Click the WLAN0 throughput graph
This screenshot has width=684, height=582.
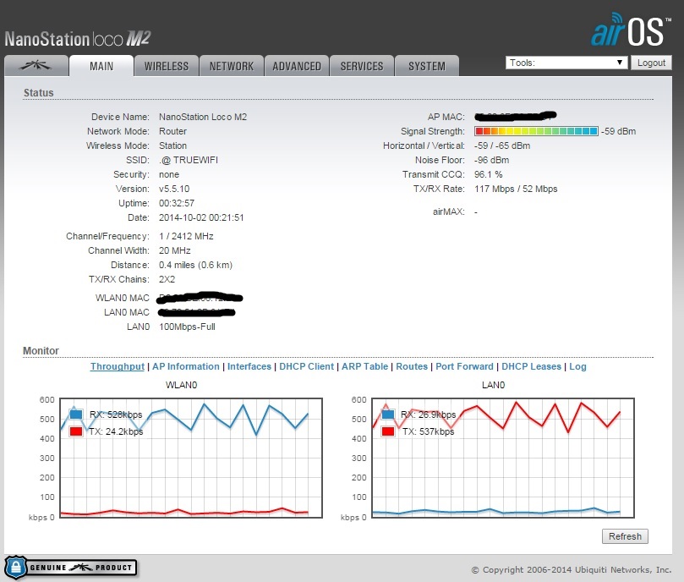[x=191, y=458]
